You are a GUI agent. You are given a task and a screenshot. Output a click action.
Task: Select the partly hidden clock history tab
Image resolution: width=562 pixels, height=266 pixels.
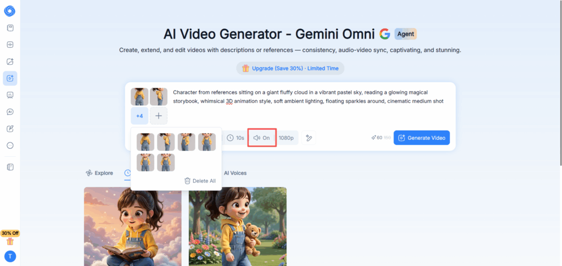127,173
